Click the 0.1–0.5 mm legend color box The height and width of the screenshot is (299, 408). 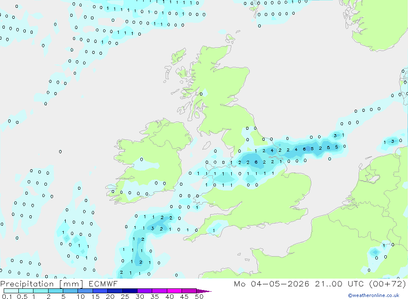pyautogui.click(x=11, y=291)
